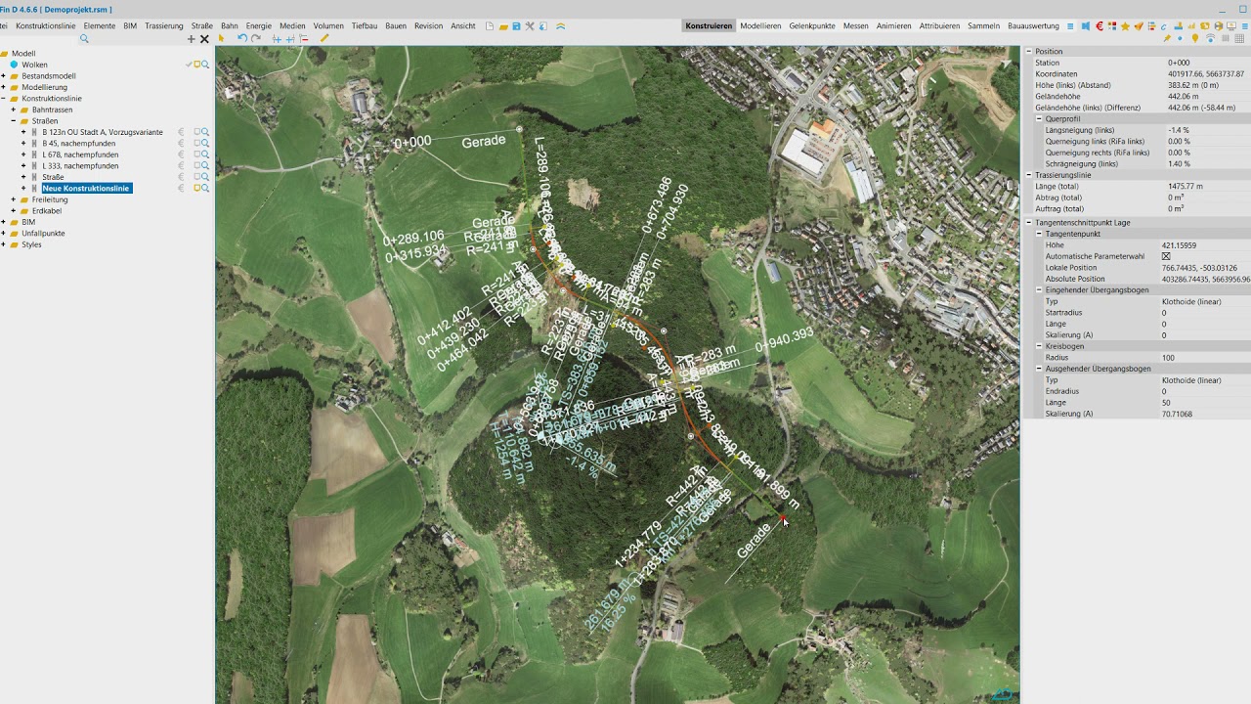Open the Straße menu
1251x704 pixels.
pyautogui.click(x=202, y=26)
